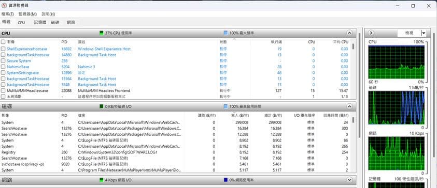Sort CPU table by 執行緒 column
The height and width of the screenshot is (188, 437).
tap(276, 42)
